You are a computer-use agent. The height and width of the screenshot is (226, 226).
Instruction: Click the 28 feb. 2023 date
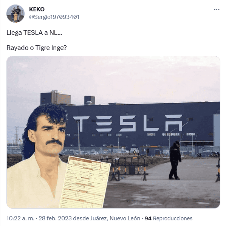(x=55, y=218)
